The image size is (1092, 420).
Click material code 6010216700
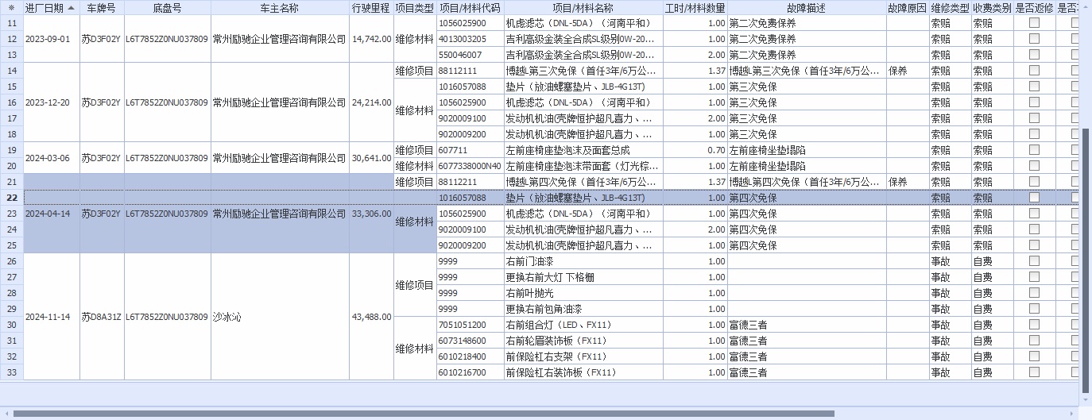click(x=463, y=372)
